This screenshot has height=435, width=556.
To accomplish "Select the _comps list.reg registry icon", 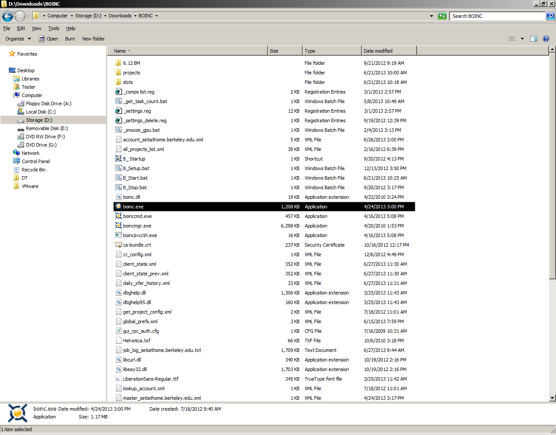I will point(118,92).
